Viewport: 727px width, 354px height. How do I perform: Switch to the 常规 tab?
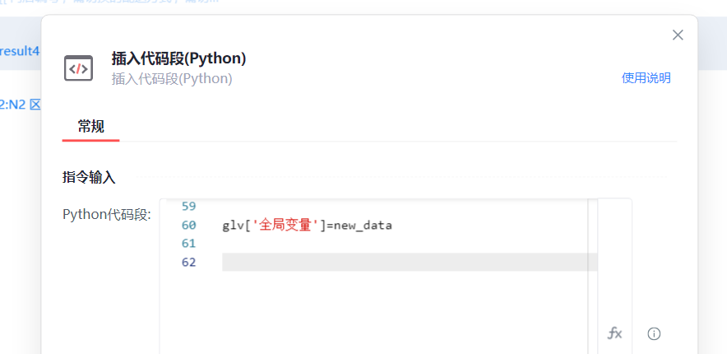pos(90,126)
